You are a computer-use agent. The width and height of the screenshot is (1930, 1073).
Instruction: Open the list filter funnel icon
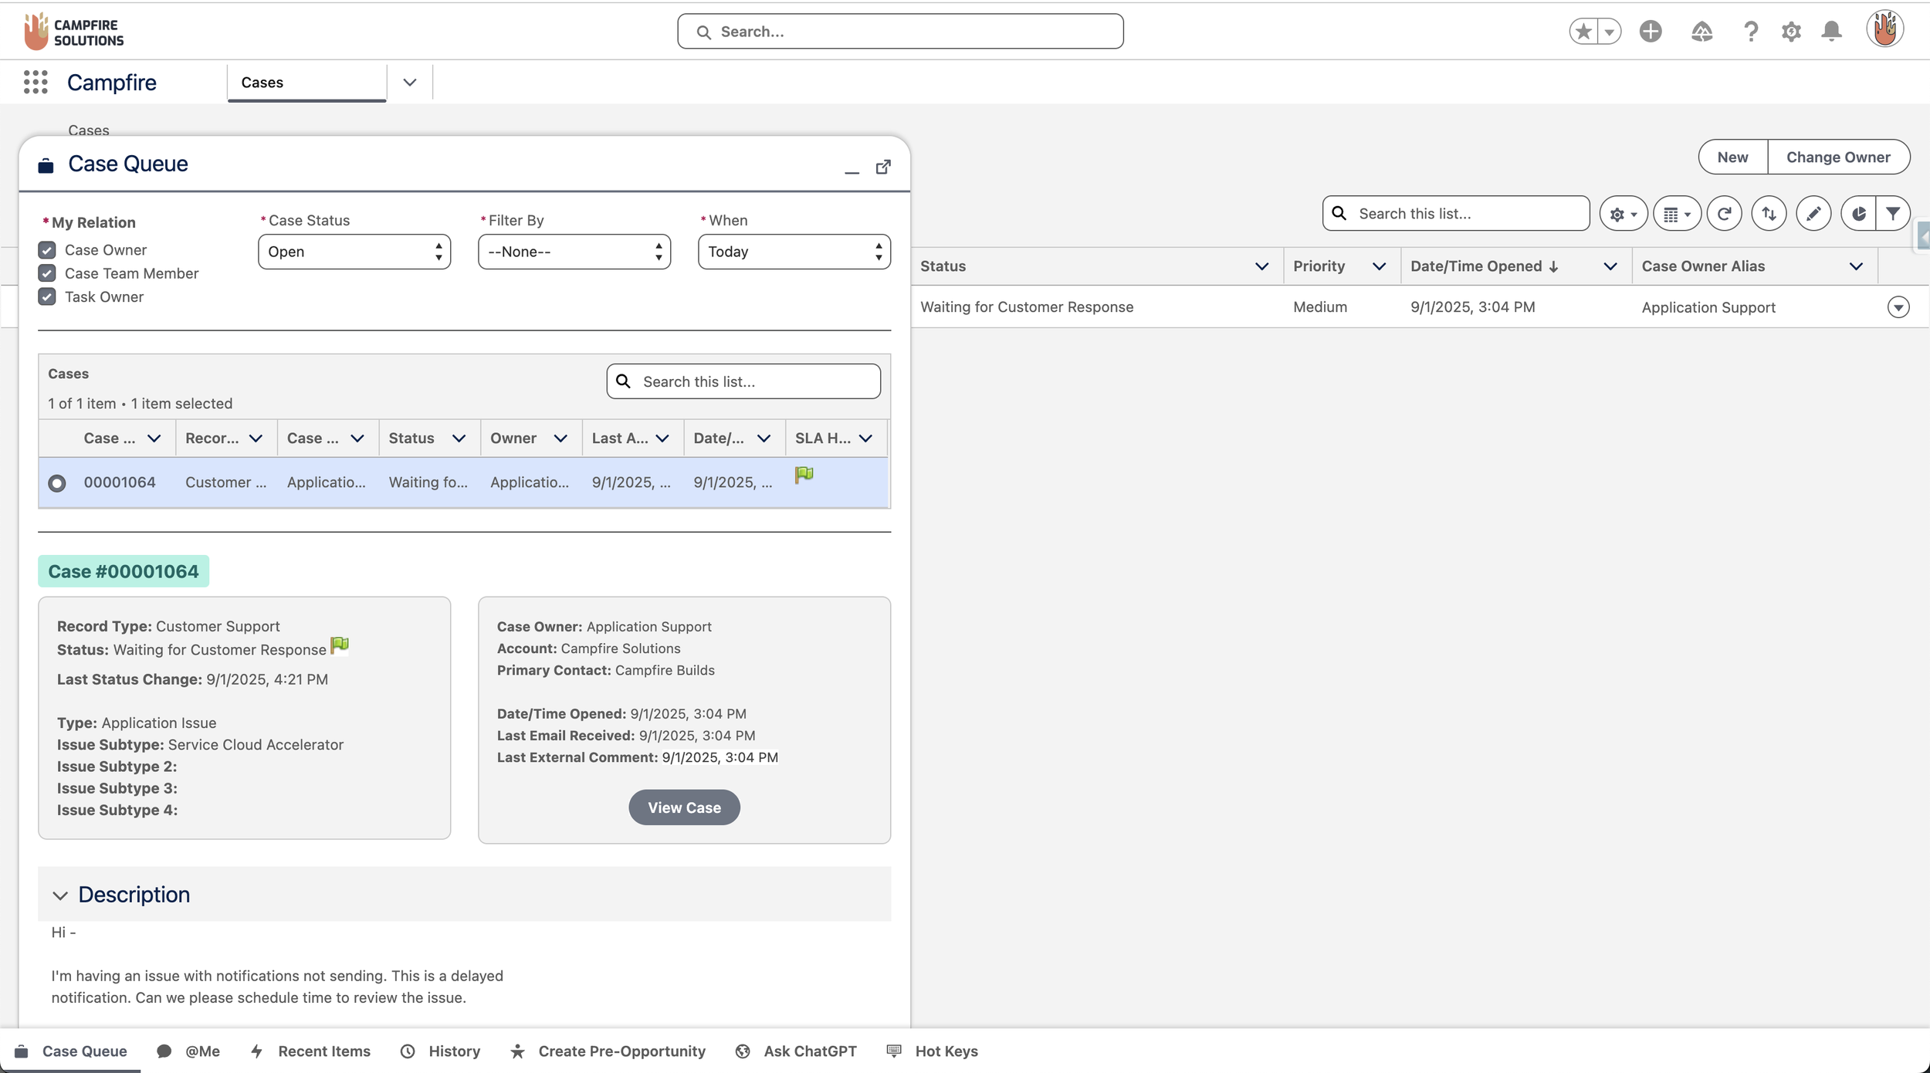1893,214
